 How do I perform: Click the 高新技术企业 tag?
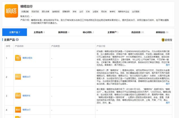click(124, 11)
